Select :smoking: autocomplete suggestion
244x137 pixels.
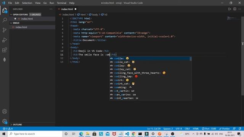[x=150, y=87]
